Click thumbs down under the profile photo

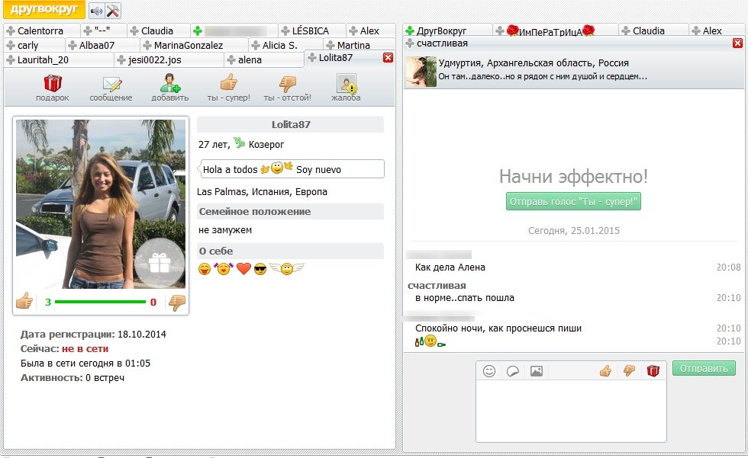177,303
